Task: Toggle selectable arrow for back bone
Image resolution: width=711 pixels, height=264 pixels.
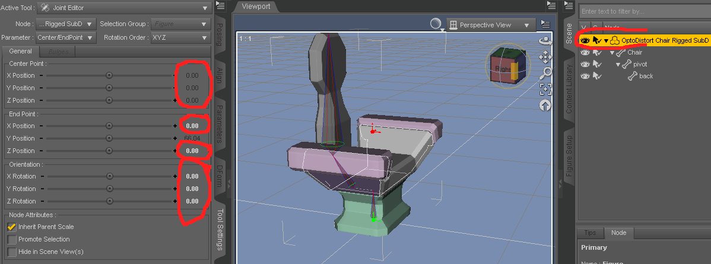Action: click(597, 76)
